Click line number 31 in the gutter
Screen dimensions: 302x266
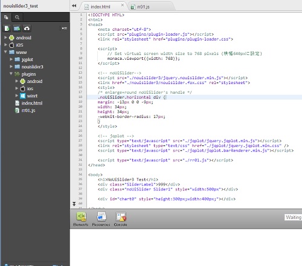80,160
